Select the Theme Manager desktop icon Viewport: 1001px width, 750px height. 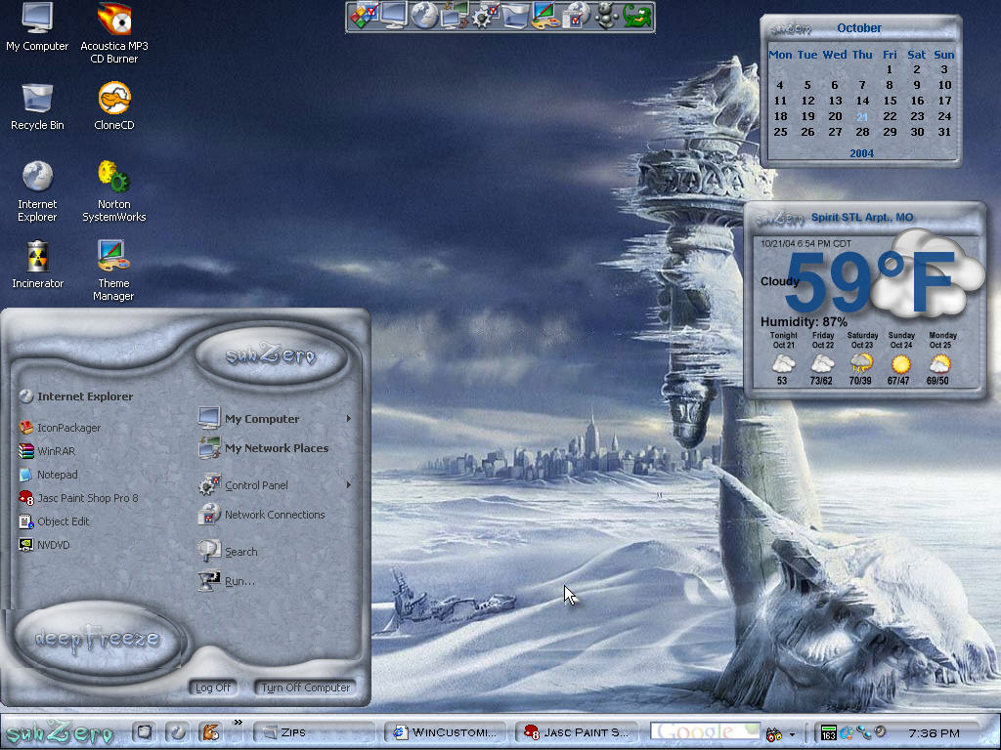(x=113, y=270)
